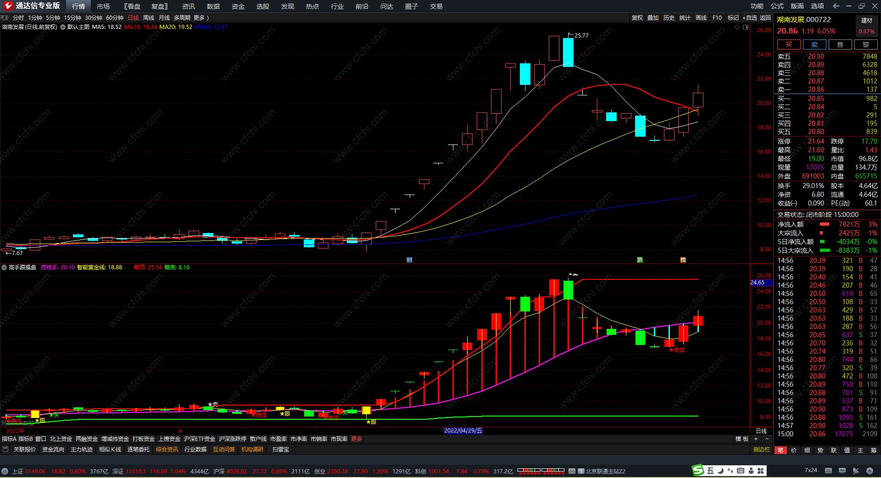Click the 通达信专业版 logo icon

pos(8,6)
